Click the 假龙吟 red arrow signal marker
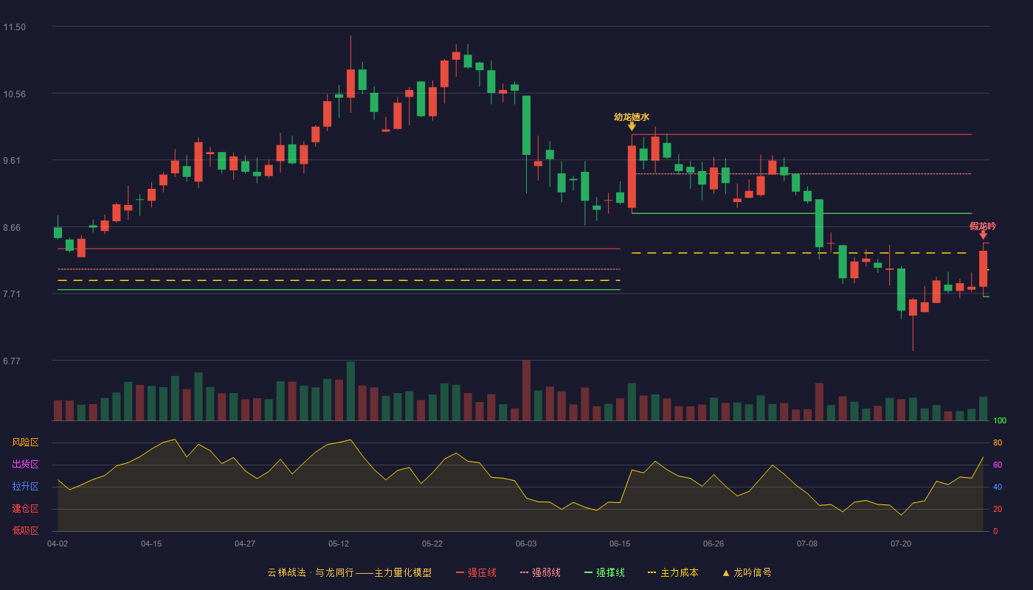 (x=983, y=235)
